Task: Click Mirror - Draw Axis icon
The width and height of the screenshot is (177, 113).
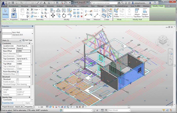Action: point(70,11)
